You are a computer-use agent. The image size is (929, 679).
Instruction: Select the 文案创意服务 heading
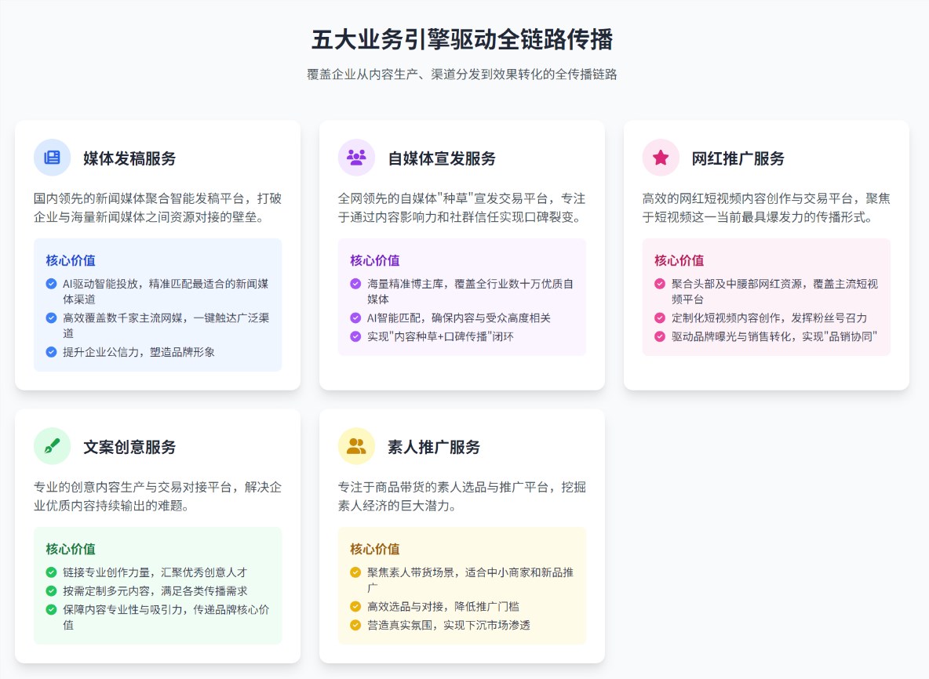click(x=129, y=447)
